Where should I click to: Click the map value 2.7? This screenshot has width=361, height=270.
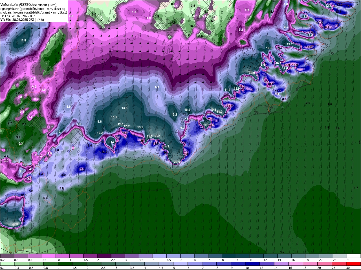(10, 123)
